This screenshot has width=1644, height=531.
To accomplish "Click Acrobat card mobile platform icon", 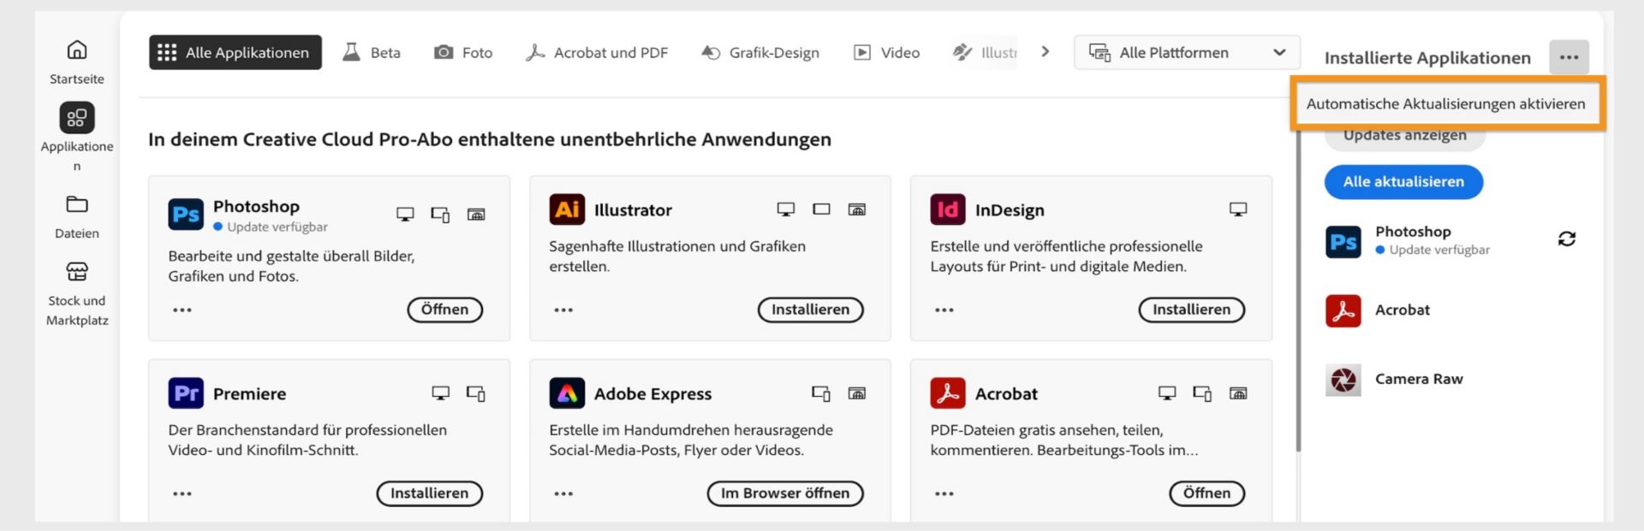I will [x=1202, y=393].
